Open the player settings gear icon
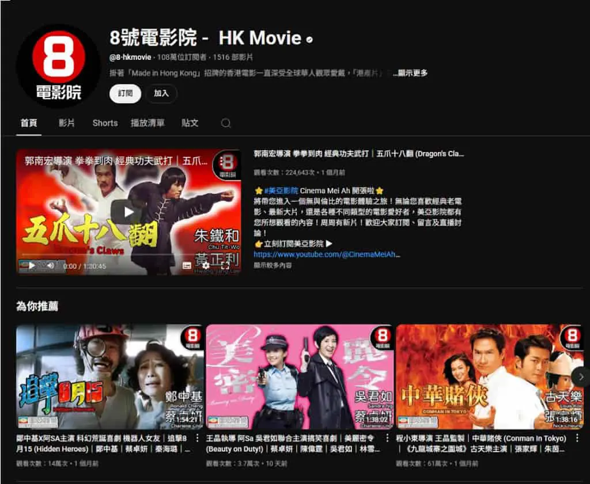This screenshot has width=590, height=484. [x=206, y=266]
